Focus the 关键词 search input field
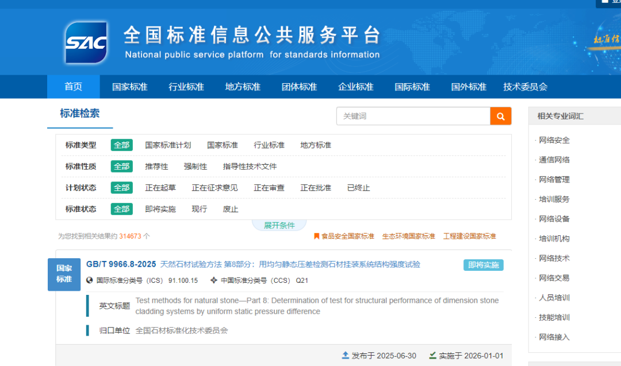 413,116
